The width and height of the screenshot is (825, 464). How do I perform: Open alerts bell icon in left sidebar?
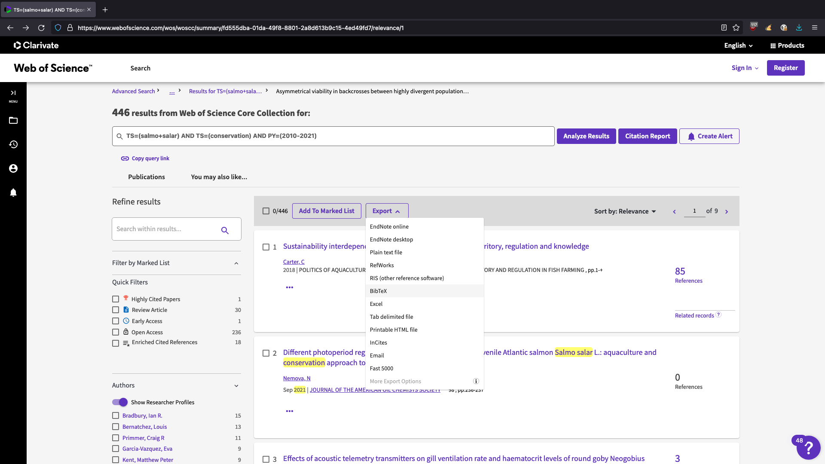(x=13, y=192)
